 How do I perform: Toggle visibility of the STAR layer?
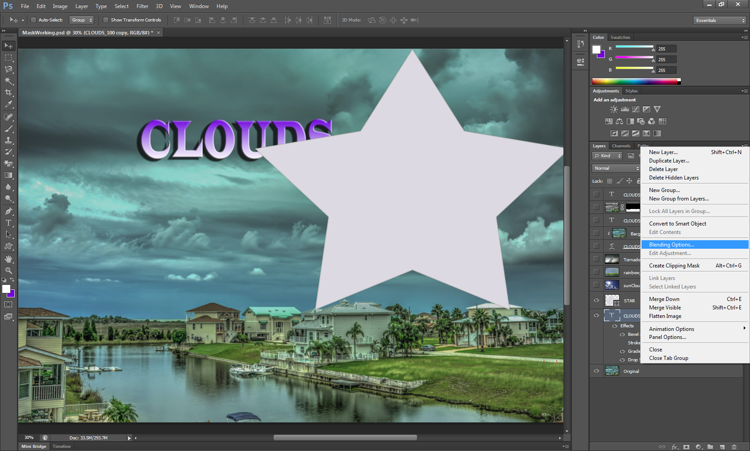[x=596, y=300]
